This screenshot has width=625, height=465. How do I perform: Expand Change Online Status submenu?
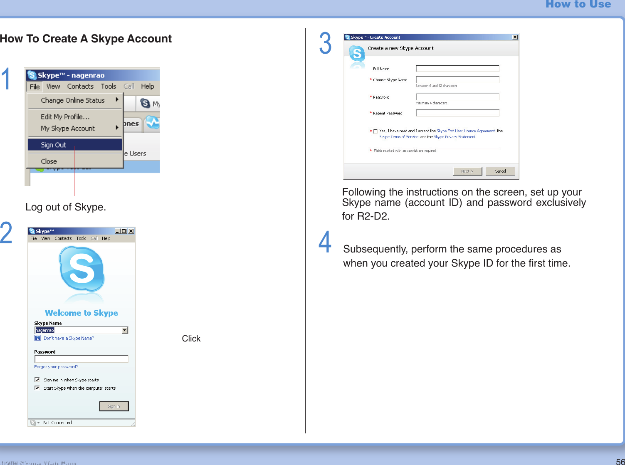(x=75, y=100)
